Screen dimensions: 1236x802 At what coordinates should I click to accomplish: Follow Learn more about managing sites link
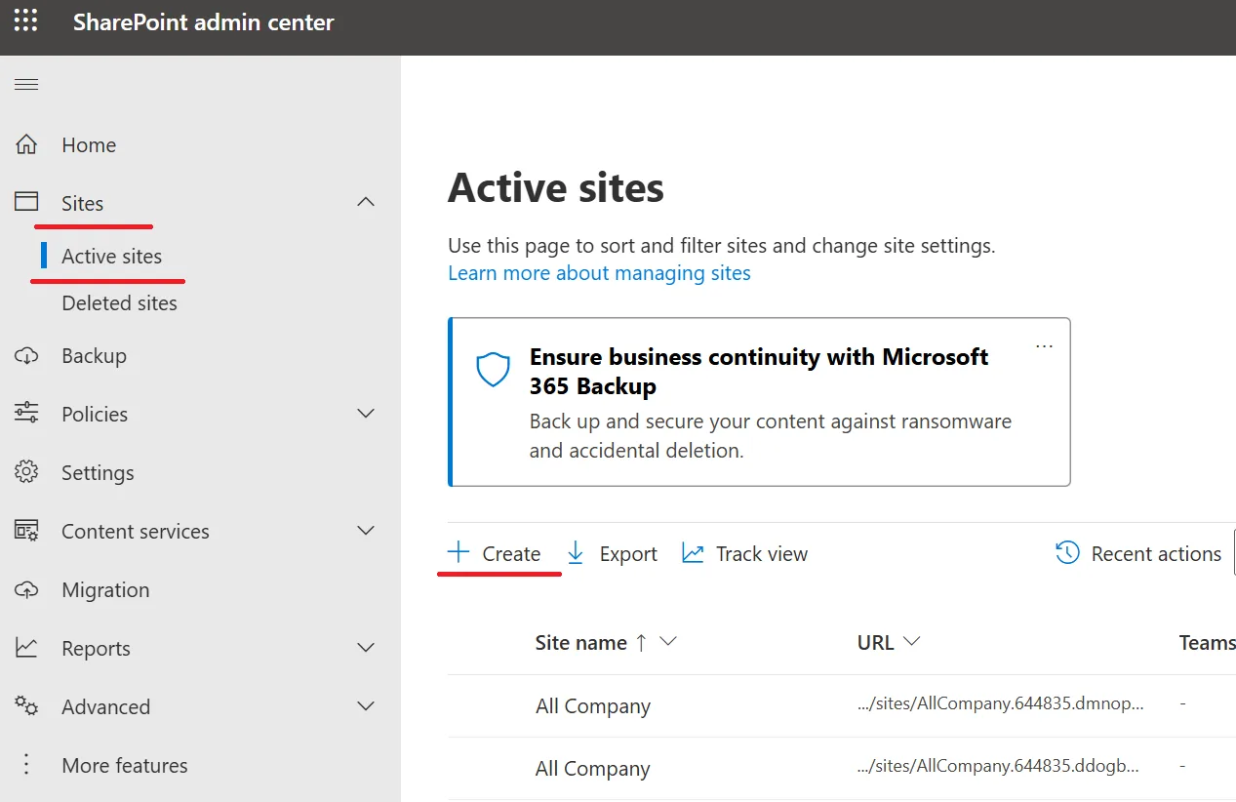click(x=599, y=273)
